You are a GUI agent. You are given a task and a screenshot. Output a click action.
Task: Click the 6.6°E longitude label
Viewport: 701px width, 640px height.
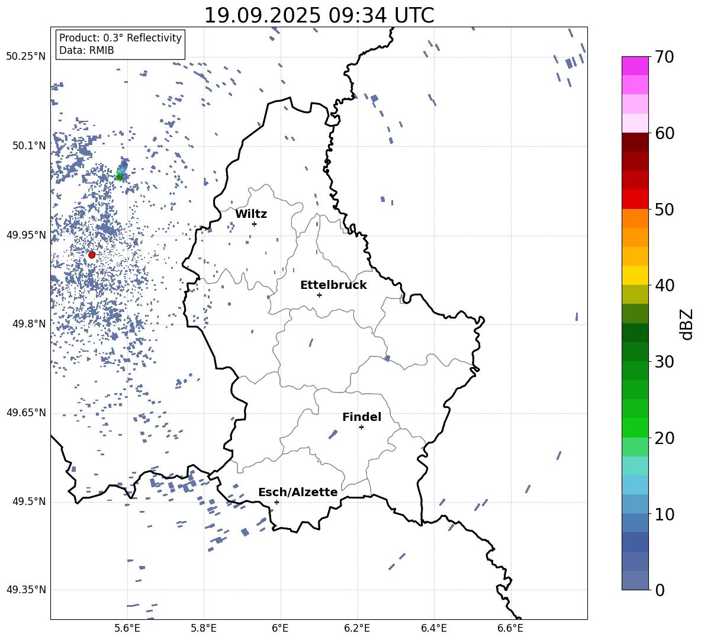click(510, 628)
